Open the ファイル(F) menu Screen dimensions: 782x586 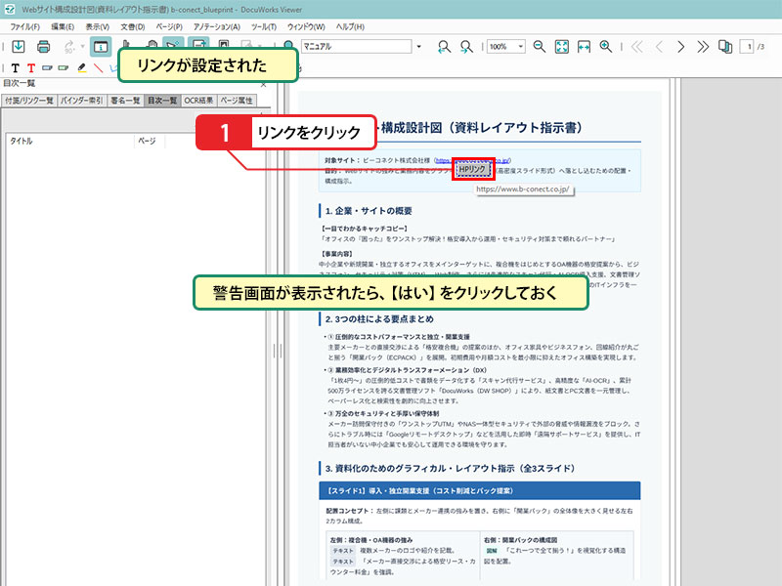[x=25, y=27]
